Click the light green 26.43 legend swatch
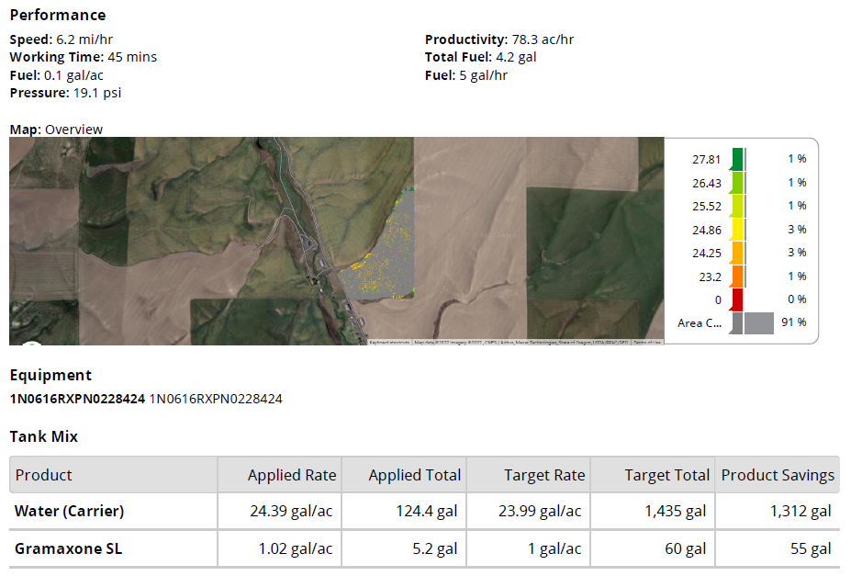 click(737, 183)
